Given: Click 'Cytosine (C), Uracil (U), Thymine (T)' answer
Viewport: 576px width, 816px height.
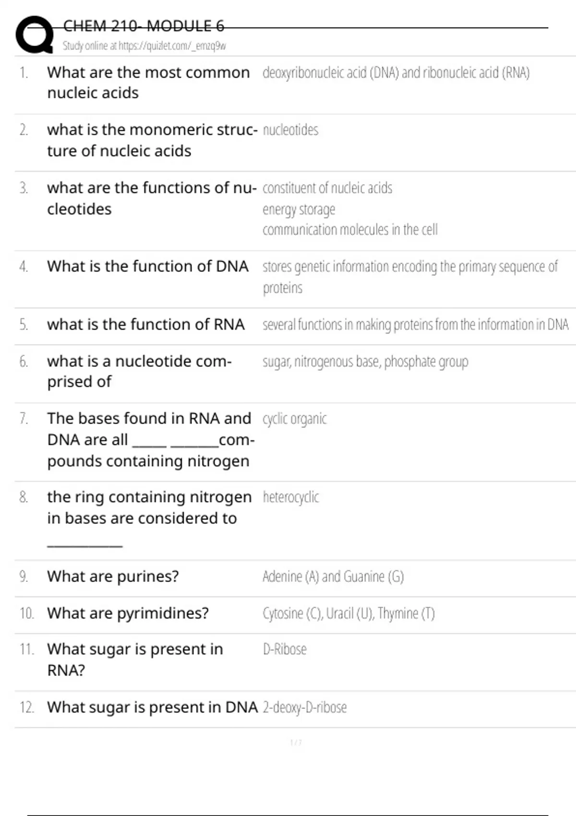Looking at the screenshot, I should [348, 613].
